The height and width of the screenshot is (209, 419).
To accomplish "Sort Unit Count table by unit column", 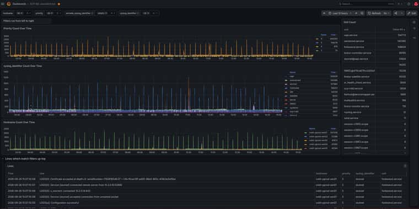I will coord(346,30).
